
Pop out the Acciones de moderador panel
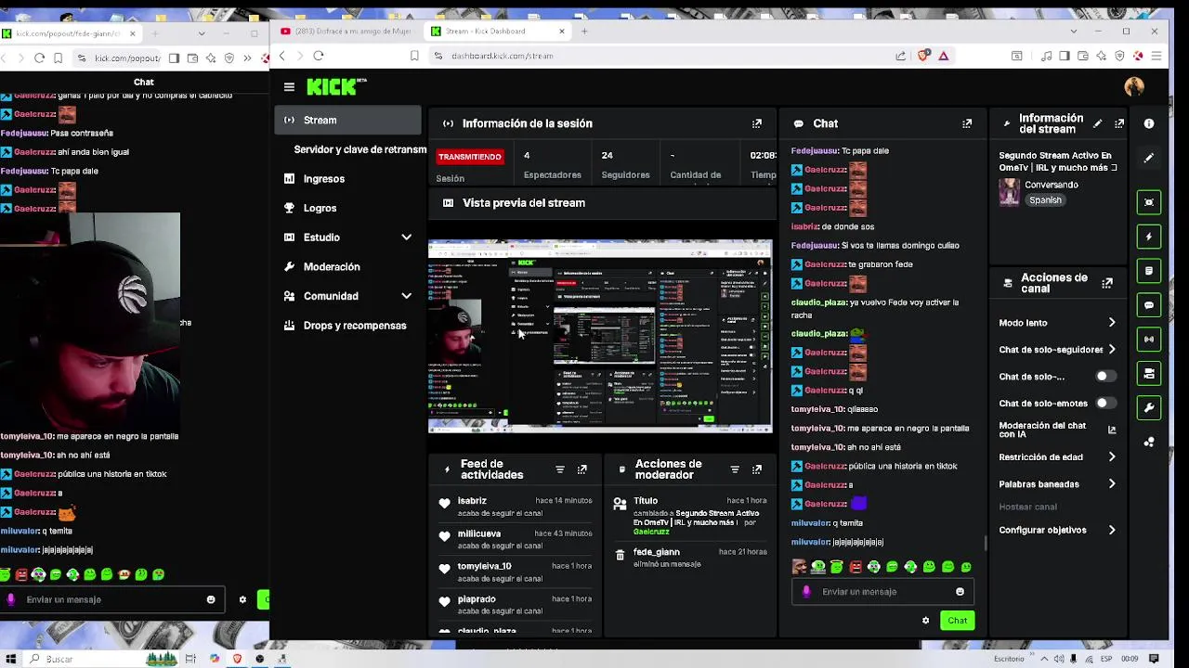pos(757,469)
